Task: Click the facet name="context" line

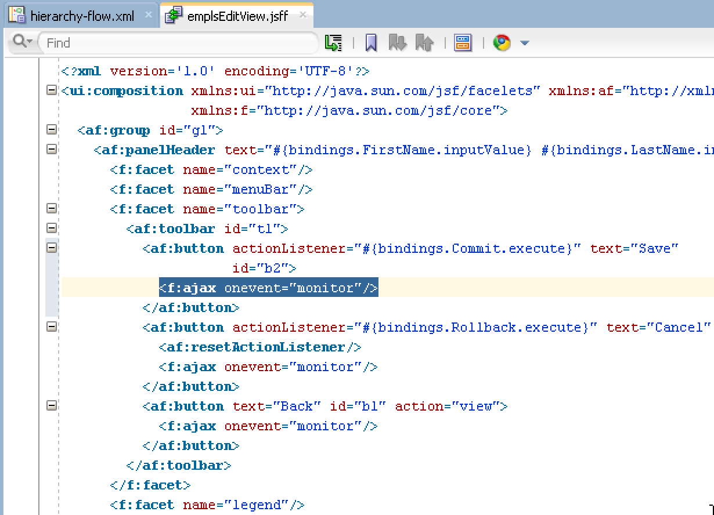Action: pyautogui.click(x=211, y=170)
